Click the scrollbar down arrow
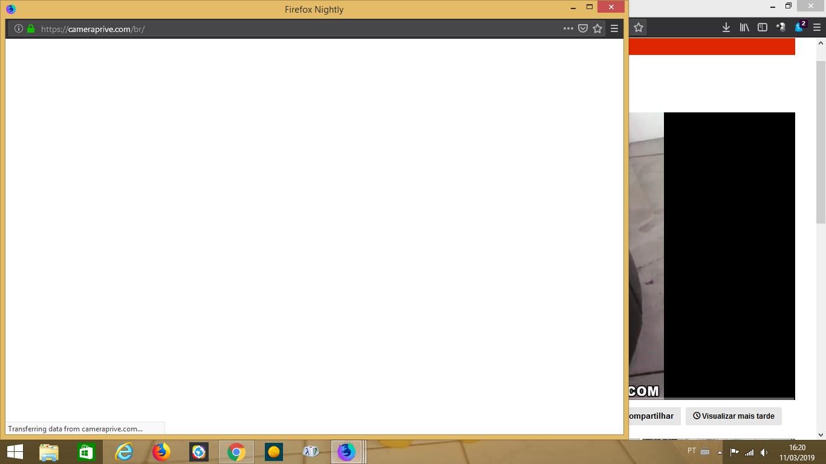Image resolution: width=826 pixels, height=464 pixels. click(x=821, y=434)
